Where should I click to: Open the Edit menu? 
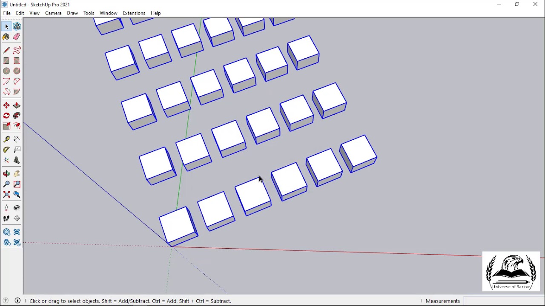(x=20, y=13)
